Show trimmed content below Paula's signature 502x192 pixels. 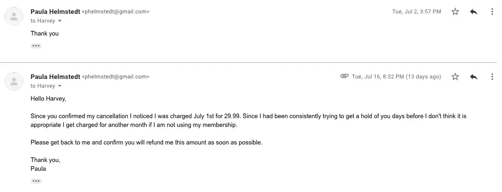pyautogui.click(x=36, y=181)
